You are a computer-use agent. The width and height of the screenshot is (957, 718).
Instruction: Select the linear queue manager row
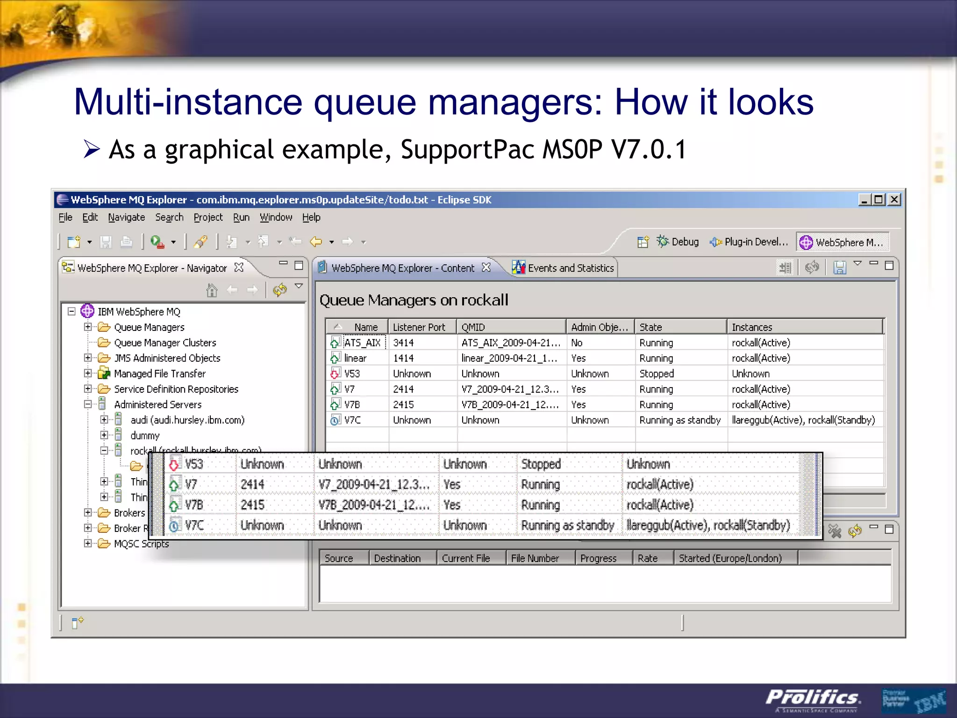pos(604,358)
